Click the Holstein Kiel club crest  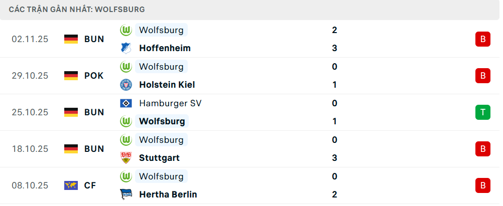click(125, 85)
